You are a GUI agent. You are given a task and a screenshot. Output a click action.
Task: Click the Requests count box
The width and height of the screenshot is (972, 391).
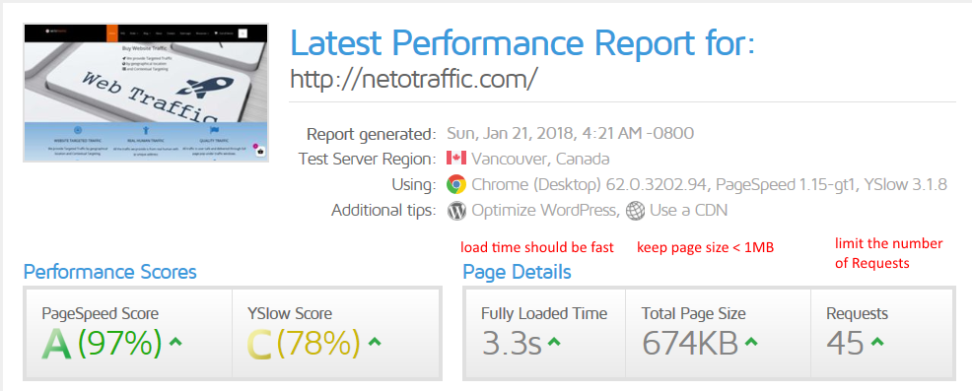[x=882, y=333]
